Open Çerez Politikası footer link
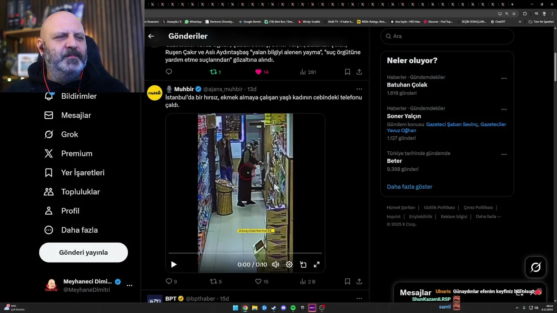 click(478, 207)
